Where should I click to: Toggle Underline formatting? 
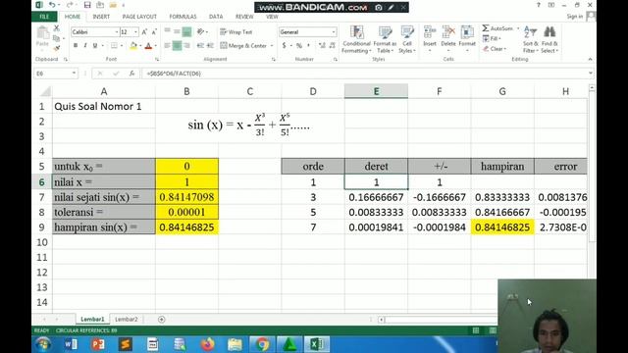(x=95, y=46)
